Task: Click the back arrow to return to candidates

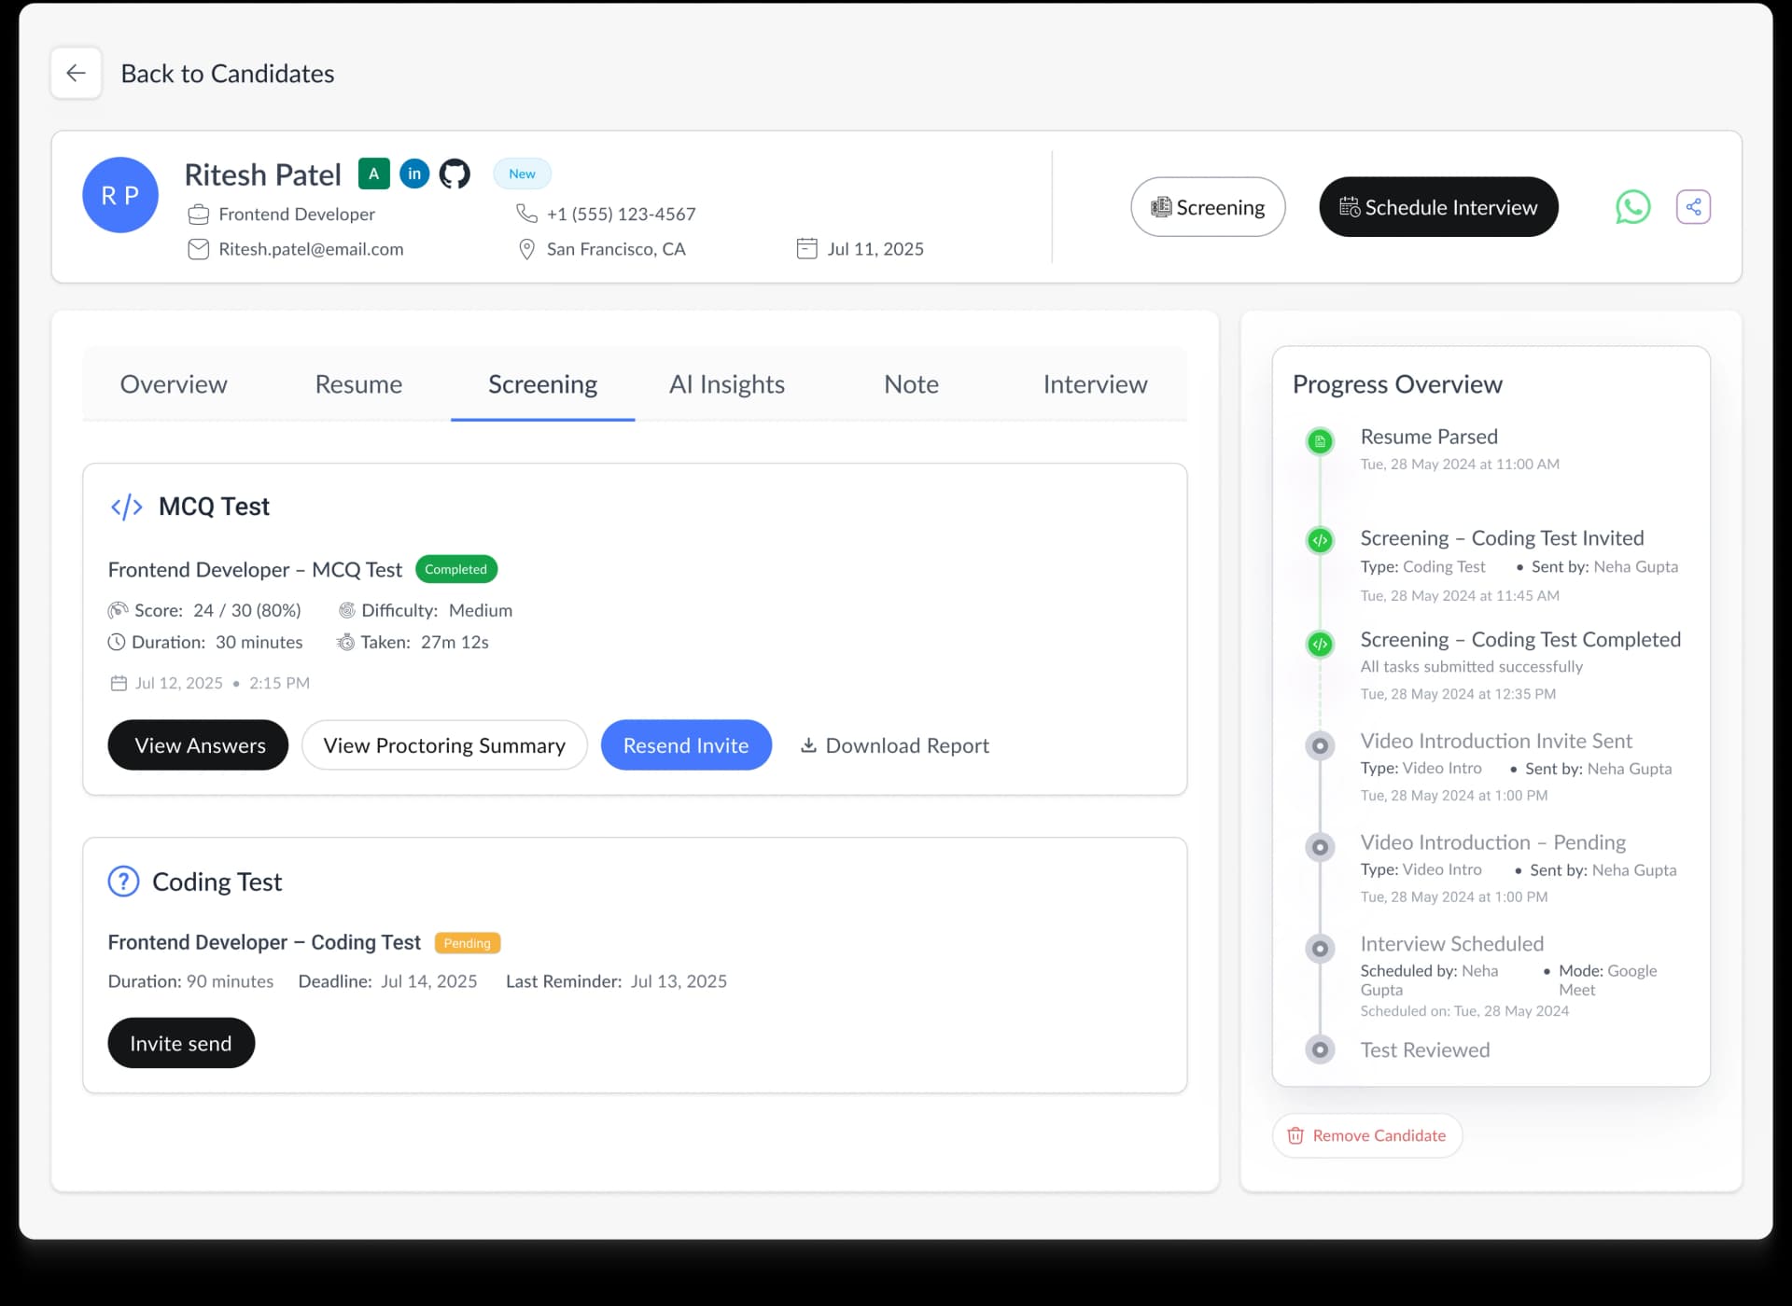Action: (77, 73)
